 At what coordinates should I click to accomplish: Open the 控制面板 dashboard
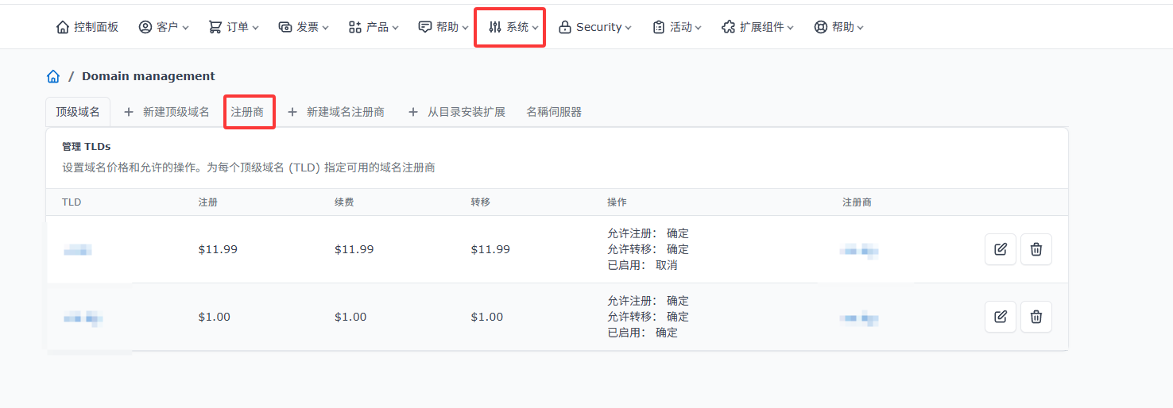[87, 27]
